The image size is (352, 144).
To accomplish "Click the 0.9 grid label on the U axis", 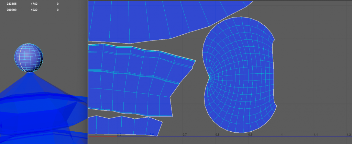I will point(250,135).
